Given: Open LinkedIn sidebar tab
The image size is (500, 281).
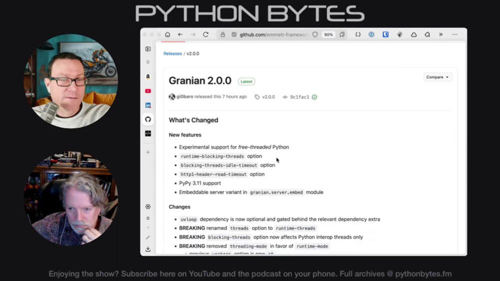Looking at the screenshot, I should coord(148,105).
